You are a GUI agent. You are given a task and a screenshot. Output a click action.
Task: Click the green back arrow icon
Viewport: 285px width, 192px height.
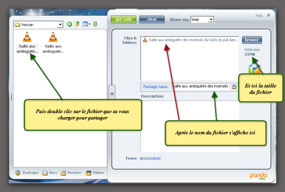(69, 24)
